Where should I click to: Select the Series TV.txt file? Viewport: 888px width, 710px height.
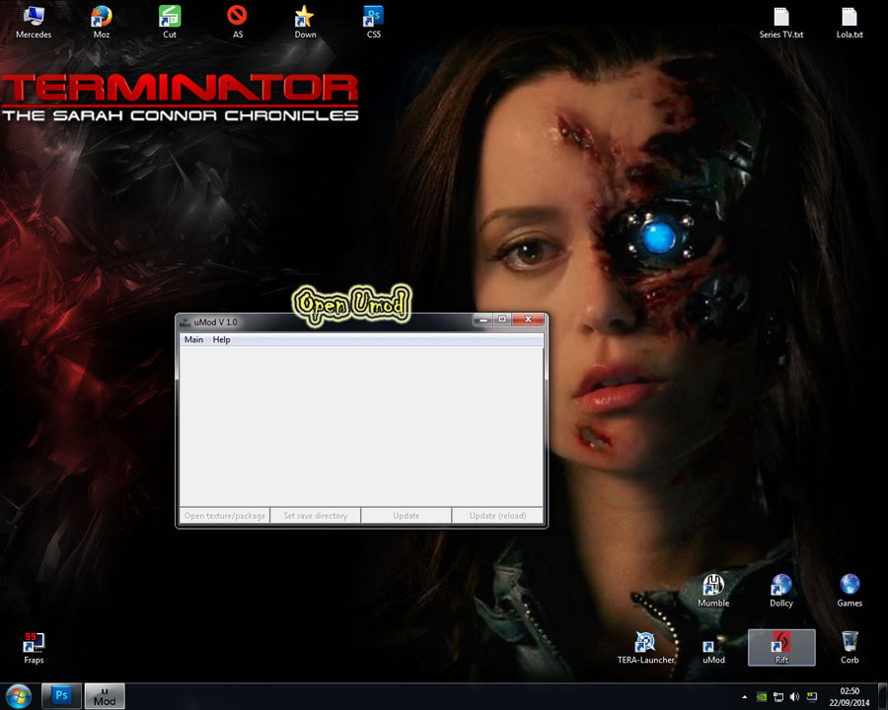tap(781, 21)
